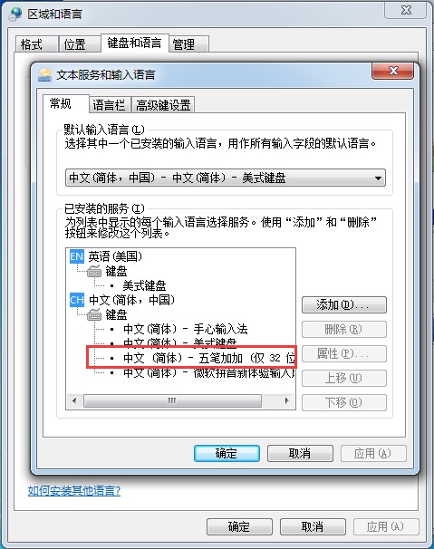
Task: Select 手心输入法 entry in the list
Action: coord(186,329)
